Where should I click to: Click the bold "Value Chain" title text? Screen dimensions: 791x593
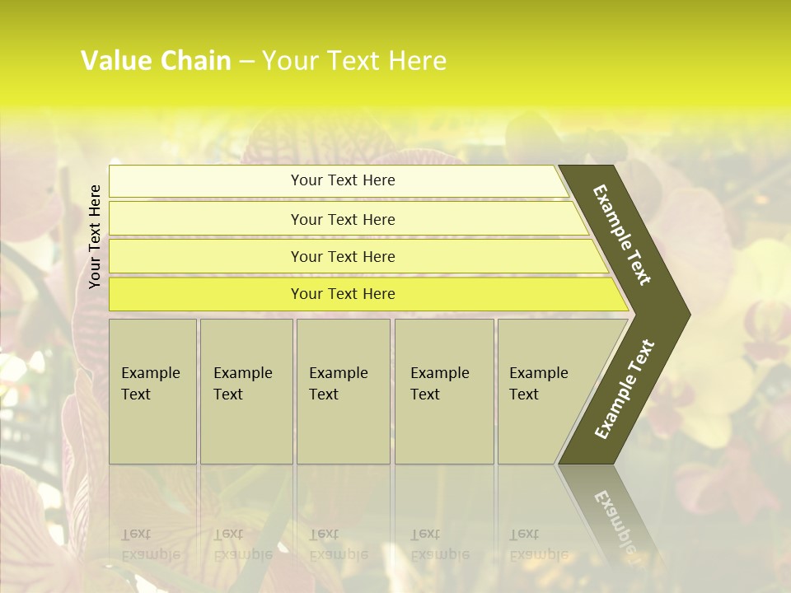tap(156, 61)
